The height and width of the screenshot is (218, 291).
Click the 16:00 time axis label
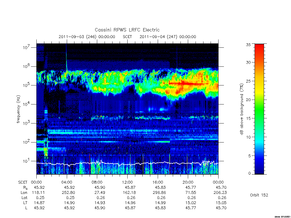pos(158,182)
